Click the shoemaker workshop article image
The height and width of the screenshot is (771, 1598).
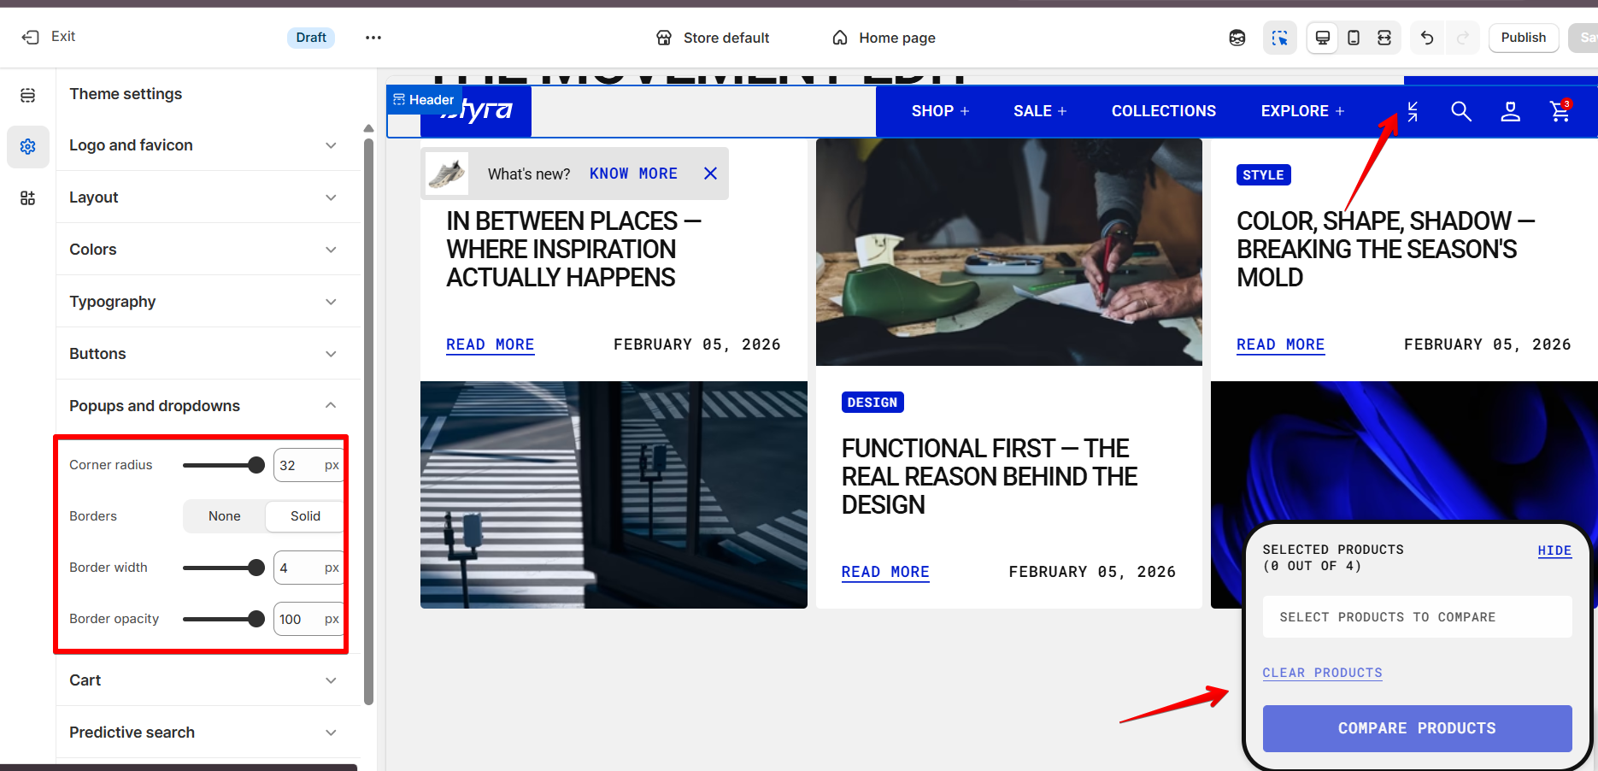point(1009,252)
